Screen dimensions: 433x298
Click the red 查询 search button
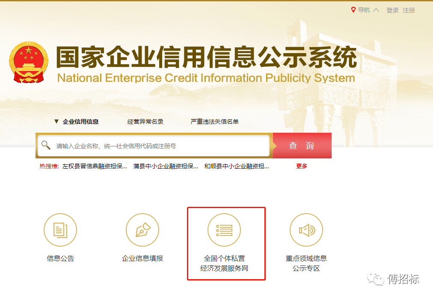(303, 146)
